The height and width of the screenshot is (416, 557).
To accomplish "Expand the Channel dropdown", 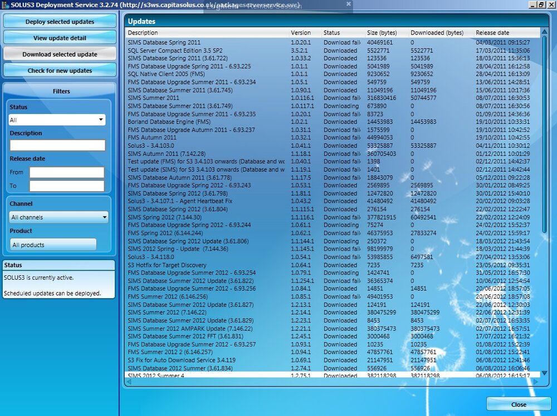I will coord(59,217).
